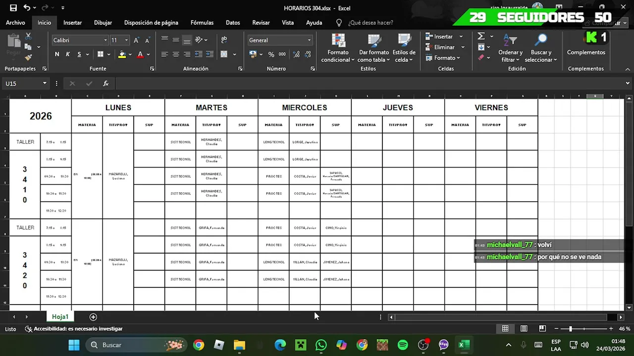Viewport: 634px width, 356px height.
Task: Click the increase font size icon
Action: click(x=136, y=40)
